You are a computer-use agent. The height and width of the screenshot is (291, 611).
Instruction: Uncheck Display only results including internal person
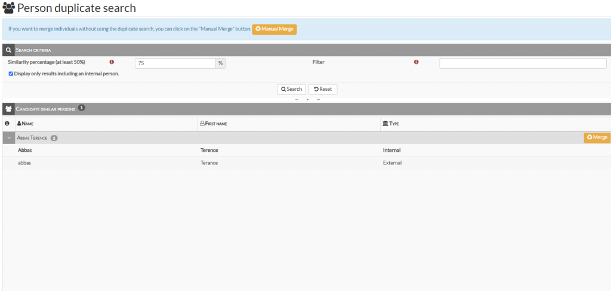(x=11, y=74)
